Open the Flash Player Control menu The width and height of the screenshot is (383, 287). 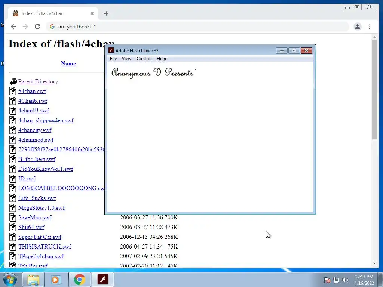click(x=144, y=59)
